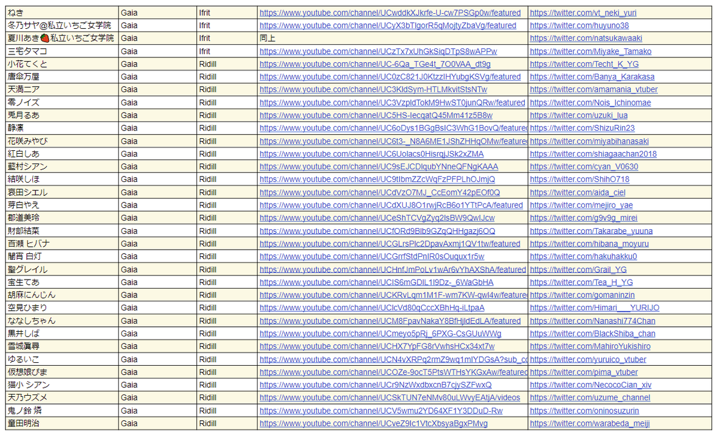Open the Twitter link mejiro_yae
The image size is (719, 440).
click(x=581, y=205)
